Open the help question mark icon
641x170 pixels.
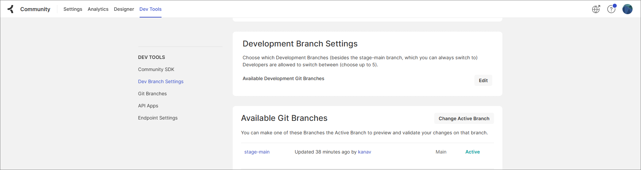611,9
